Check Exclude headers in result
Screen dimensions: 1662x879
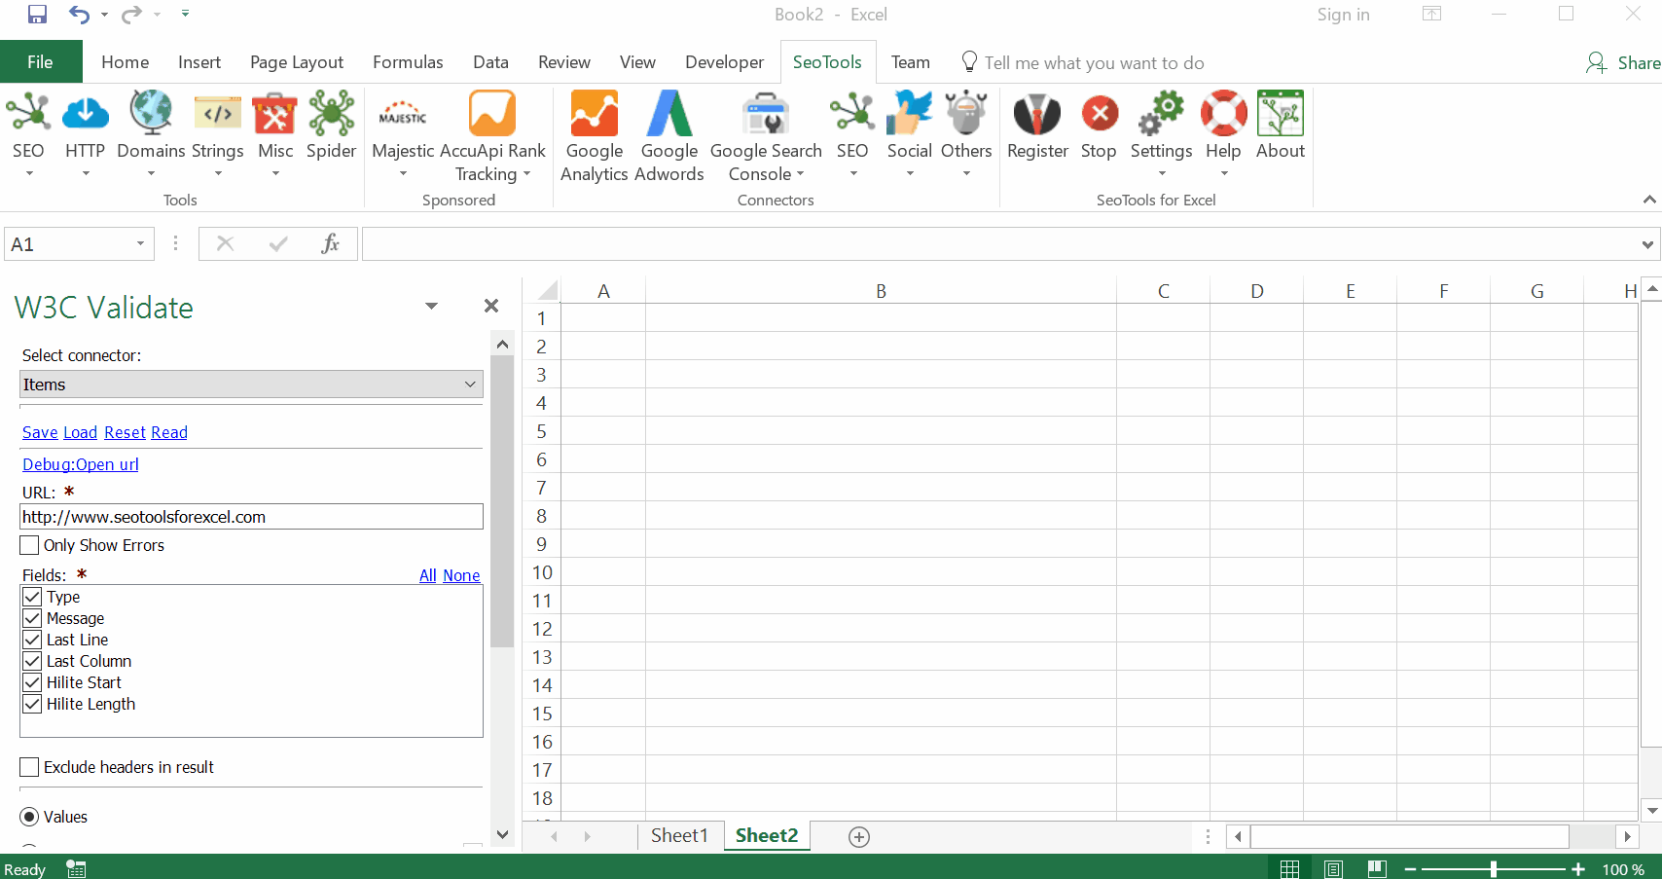(x=29, y=767)
